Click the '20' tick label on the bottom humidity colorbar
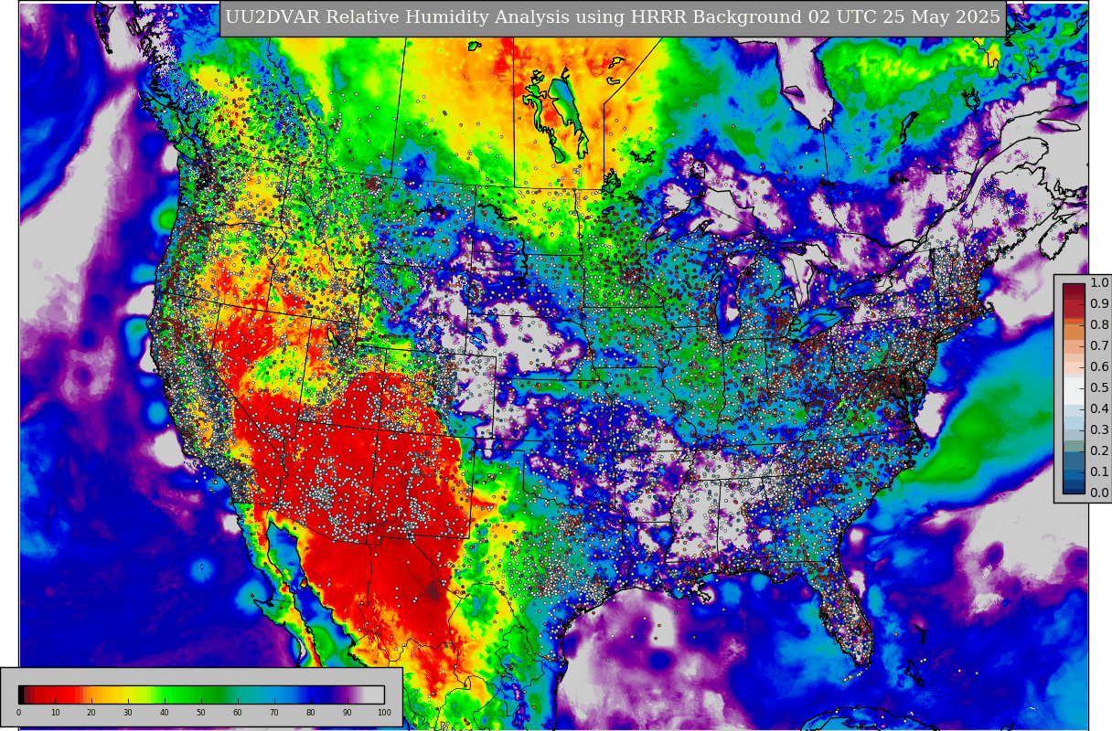 [x=91, y=713]
